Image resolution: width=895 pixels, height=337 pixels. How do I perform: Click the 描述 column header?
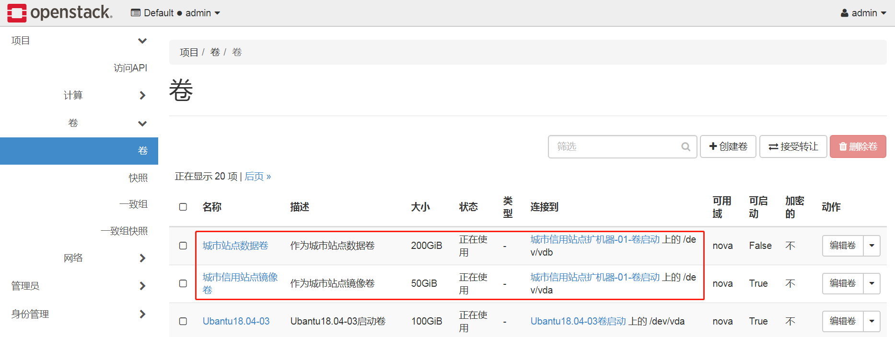300,207
